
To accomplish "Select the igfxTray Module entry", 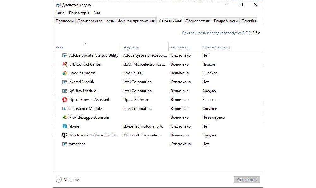I will click(82, 91).
